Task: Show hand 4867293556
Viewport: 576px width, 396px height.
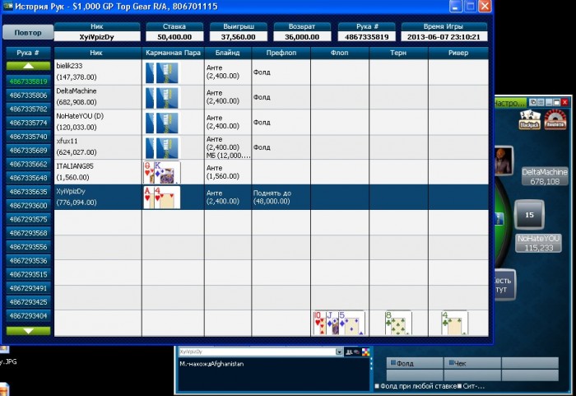Action: [28, 247]
